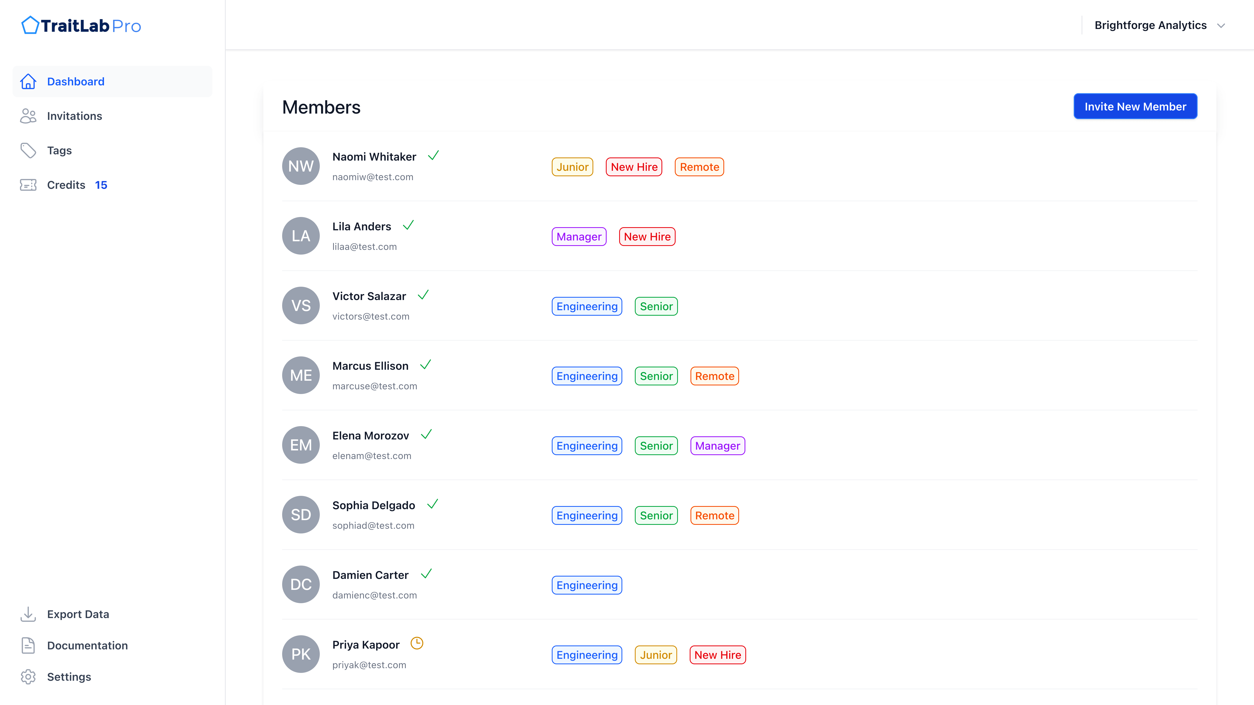Click the Senior tag on Sophia Delgado

point(656,515)
